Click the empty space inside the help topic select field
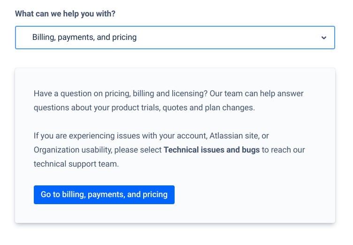 (x=225, y=38)
